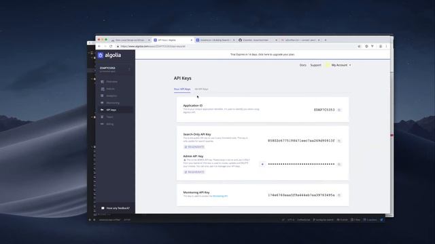
Task: Regenerate the Admin API Key
Action: 194,172
